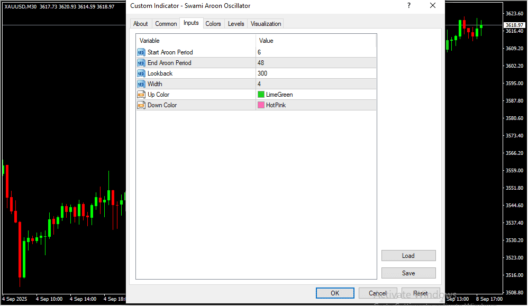Image resolution: width=528 pixels, height=306 pixels.
Task: Select the HotPink color swatch
Action: 261,105
